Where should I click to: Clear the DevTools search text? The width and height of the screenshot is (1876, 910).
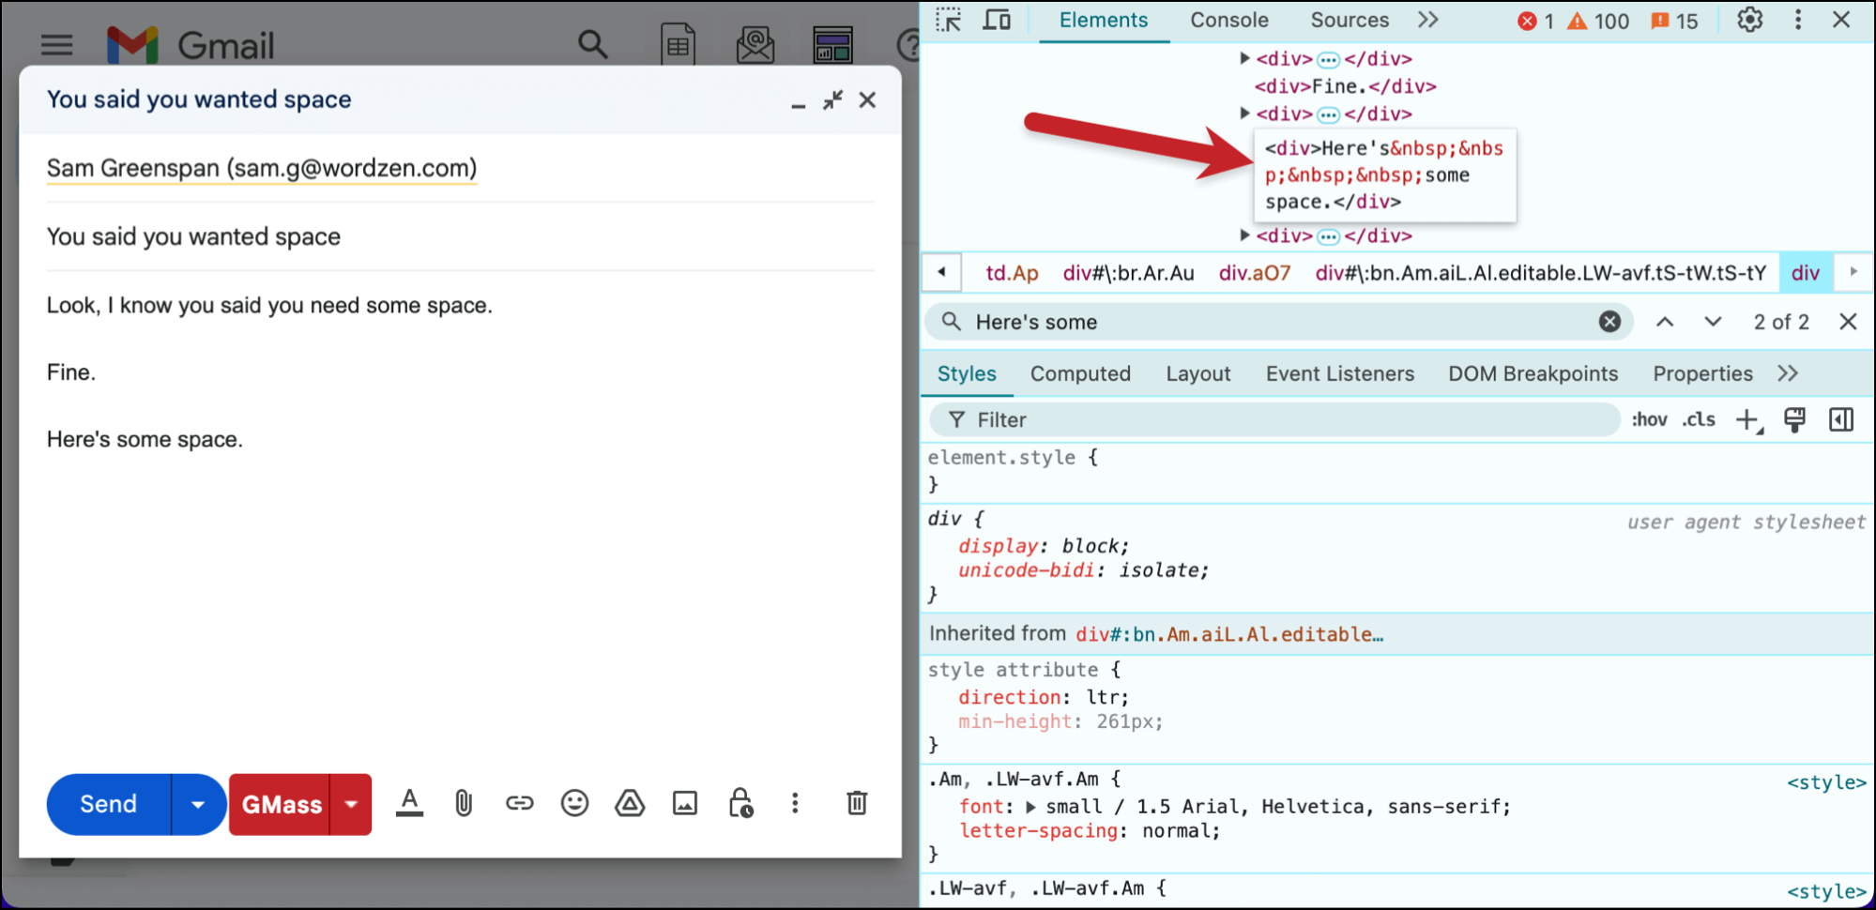pyautogui.click(x=1609, y=322)
